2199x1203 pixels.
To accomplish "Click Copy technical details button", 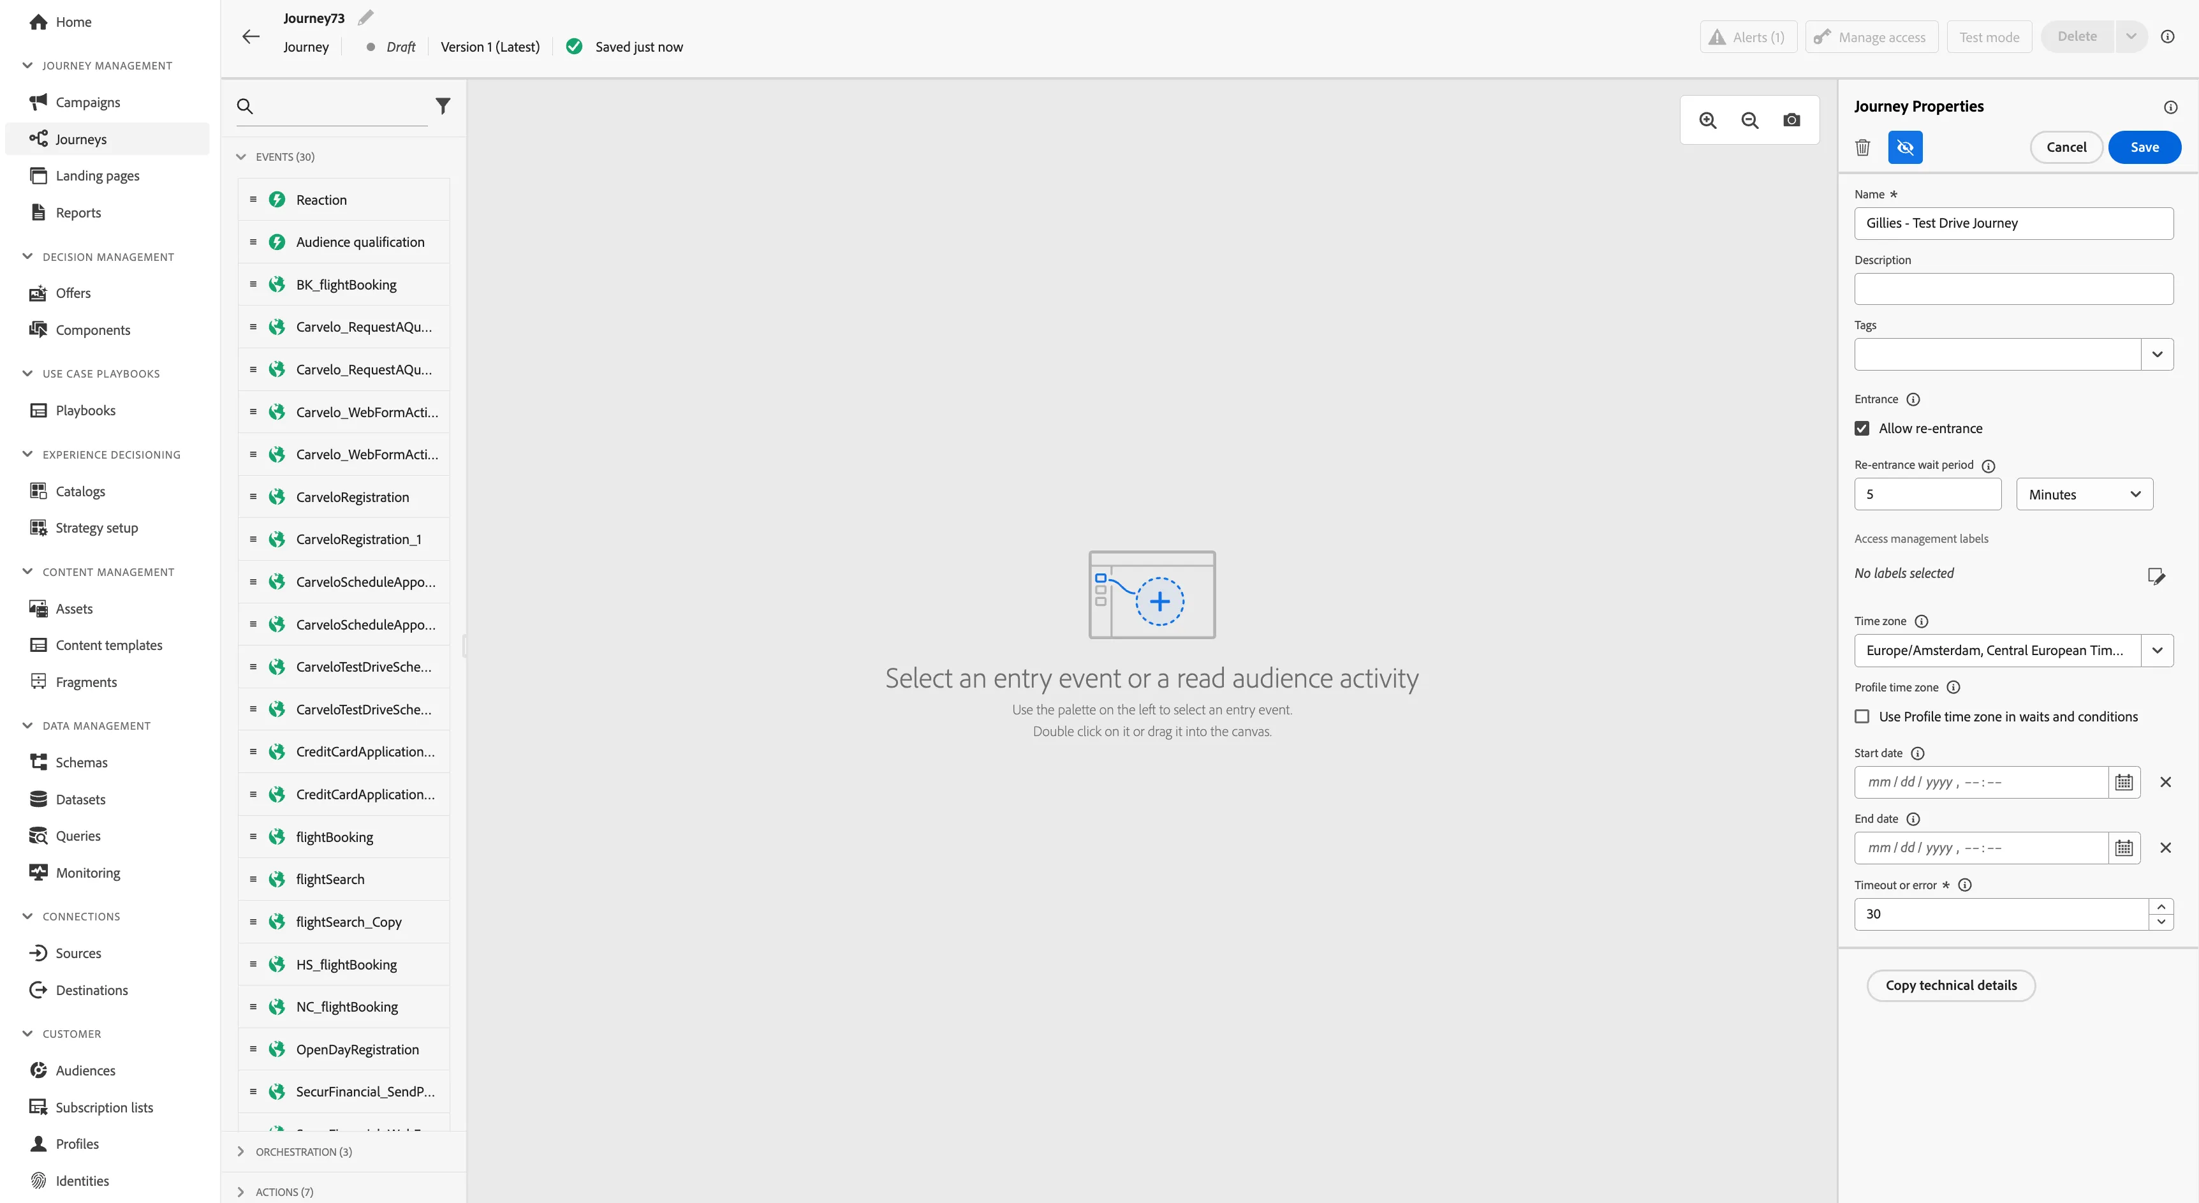I will coord(1950,985).
